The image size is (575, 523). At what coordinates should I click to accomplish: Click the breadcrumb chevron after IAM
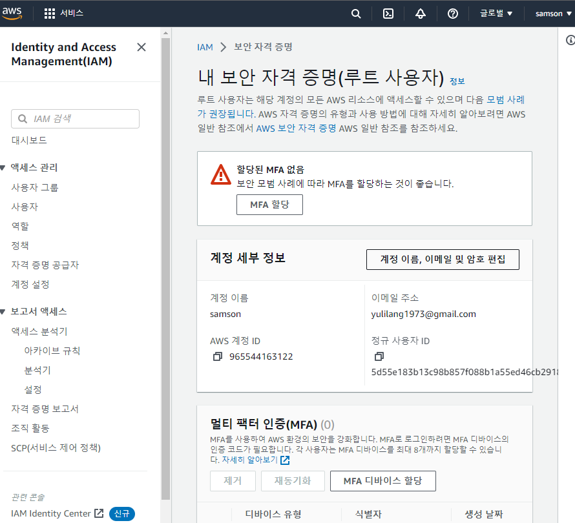click(x=224, y=47)
